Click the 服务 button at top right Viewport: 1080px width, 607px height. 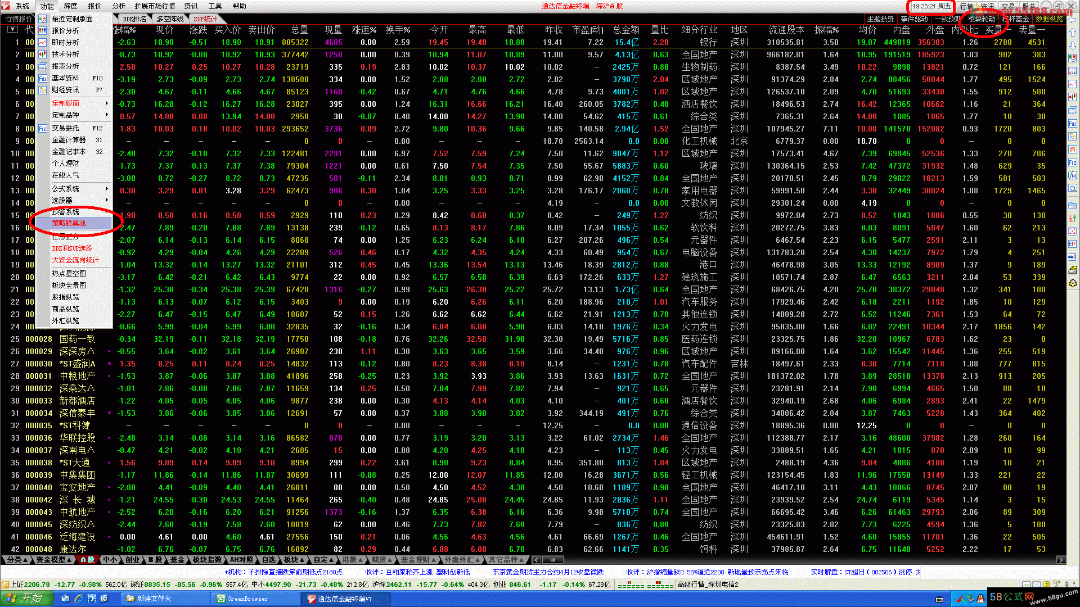[x=1029, y=6]
